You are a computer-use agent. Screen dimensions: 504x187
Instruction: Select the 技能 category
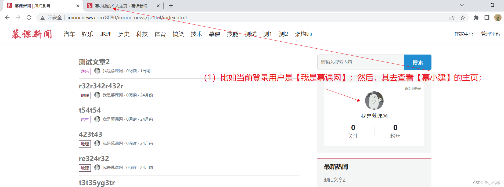233,34
